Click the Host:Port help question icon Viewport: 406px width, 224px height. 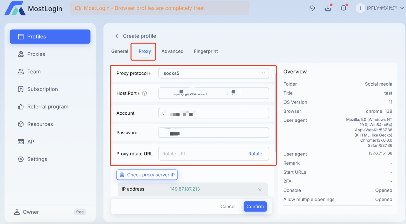tap(144, 93)
